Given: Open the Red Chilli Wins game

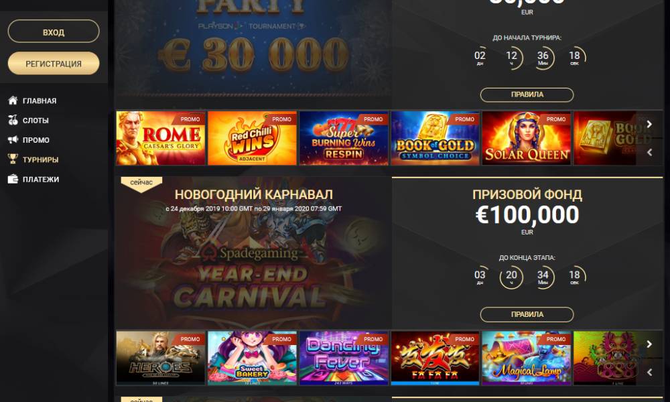Looking at the screenshot, I should [x=252, y=138].
